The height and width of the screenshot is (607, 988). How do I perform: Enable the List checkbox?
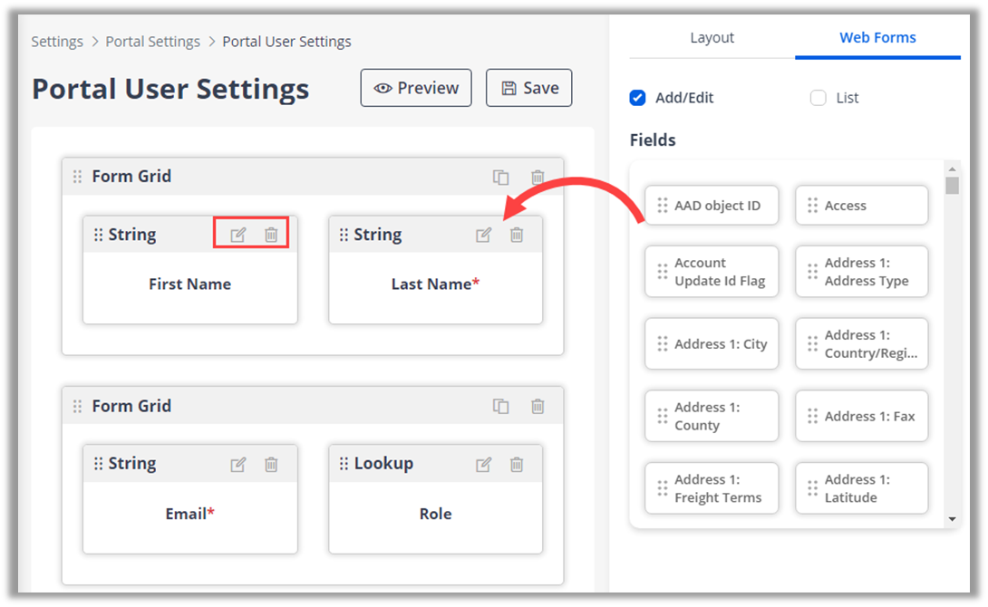(818, 98)
